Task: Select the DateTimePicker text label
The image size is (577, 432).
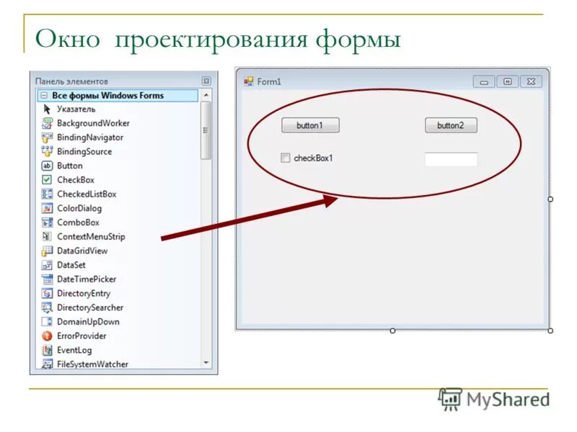Action: pos(87,279)
